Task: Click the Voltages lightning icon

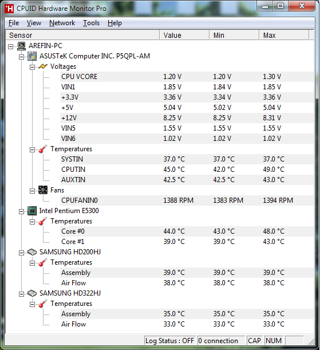Action: (43, 66)
